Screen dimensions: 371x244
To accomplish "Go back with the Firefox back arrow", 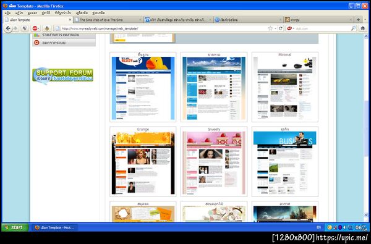I will pos(8,28).
